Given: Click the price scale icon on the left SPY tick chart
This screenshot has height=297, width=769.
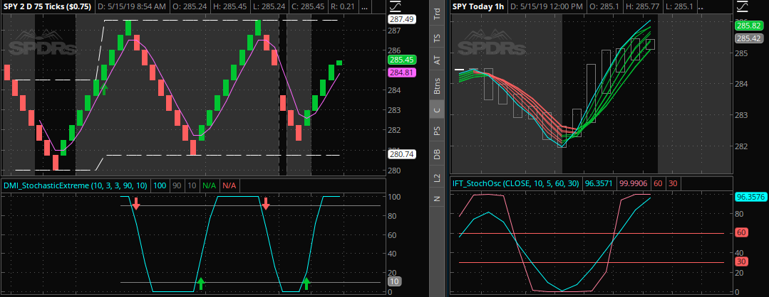Looking at the screenshot, I should point(394,7).
